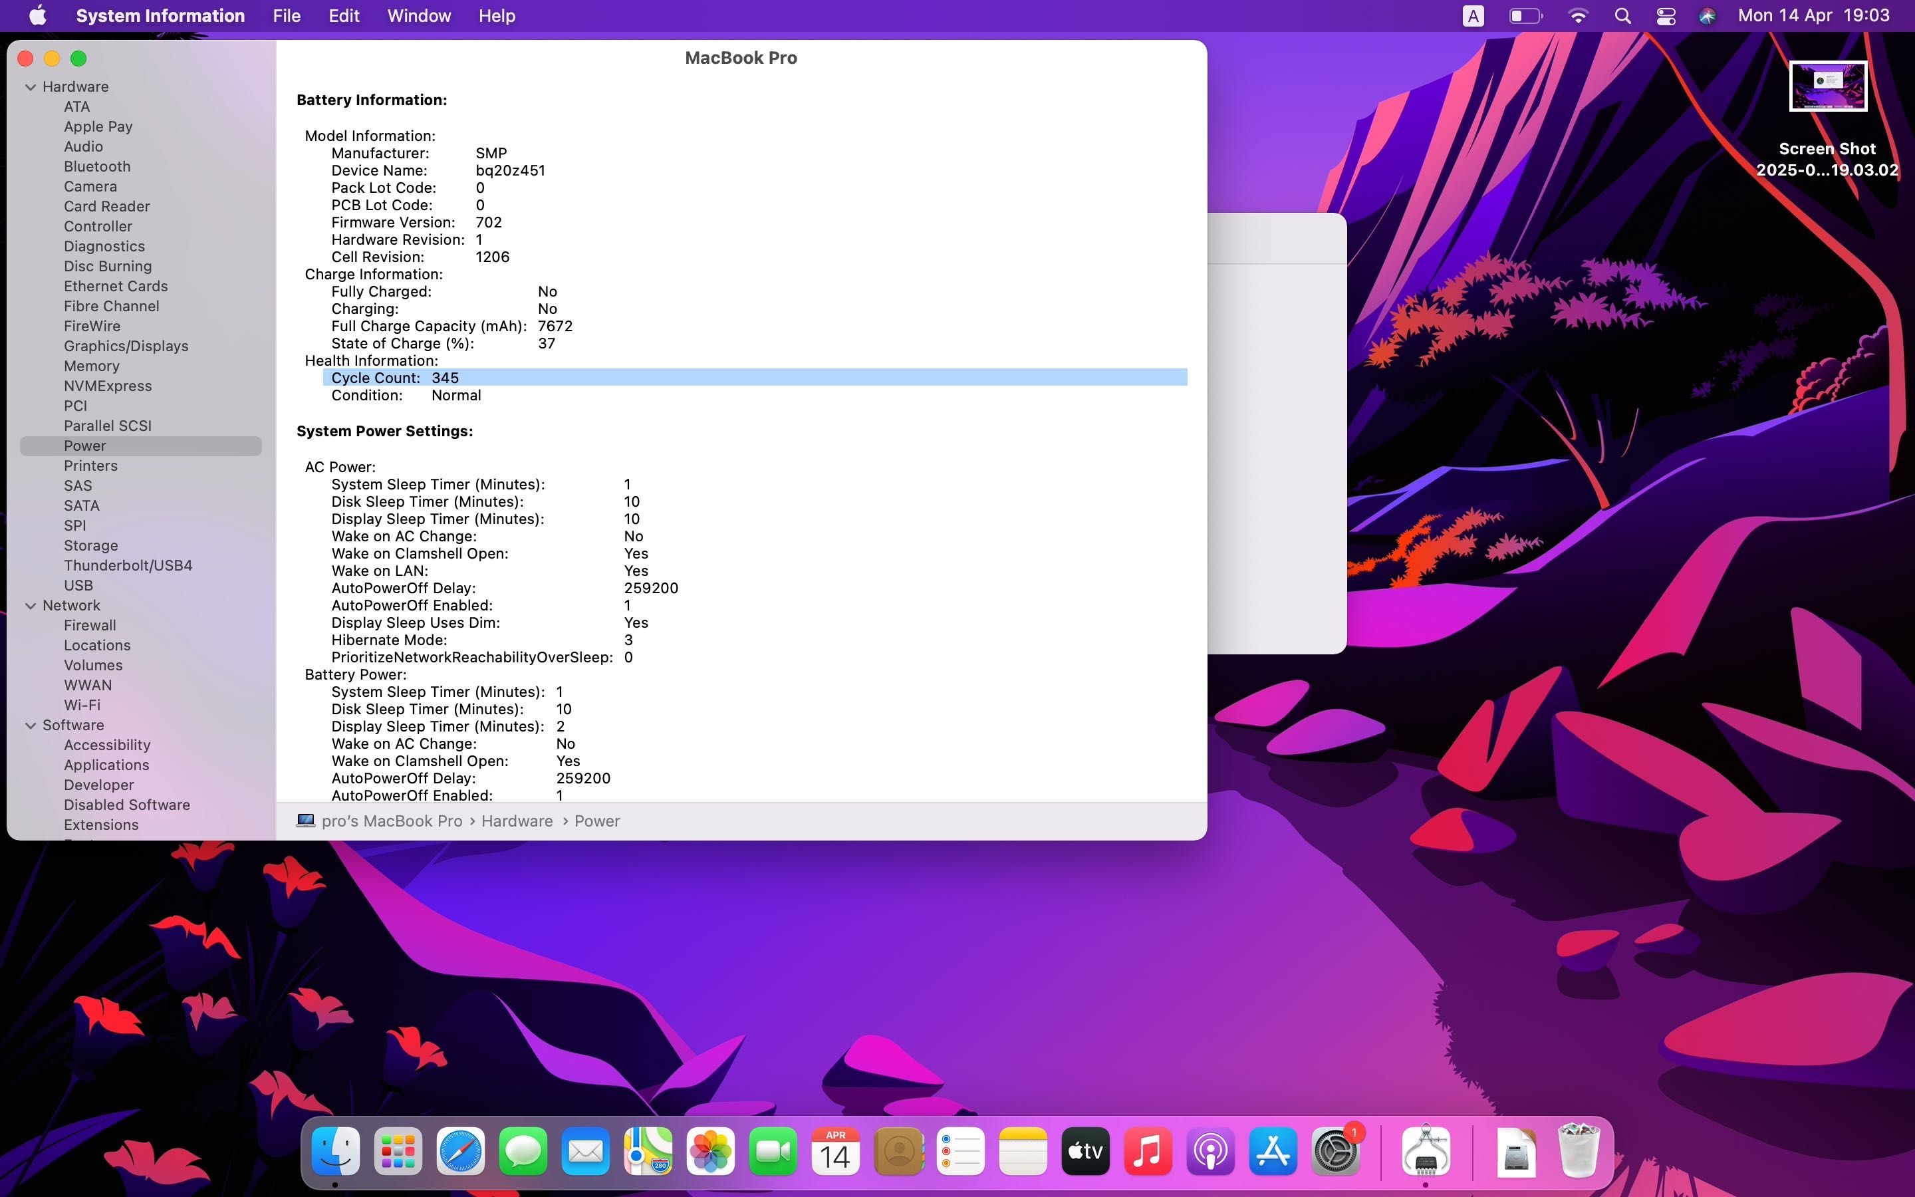Click Power in the path bar
This screenshot has height=1197, width=1915.
pyautogui.click(x=596, y=821)
